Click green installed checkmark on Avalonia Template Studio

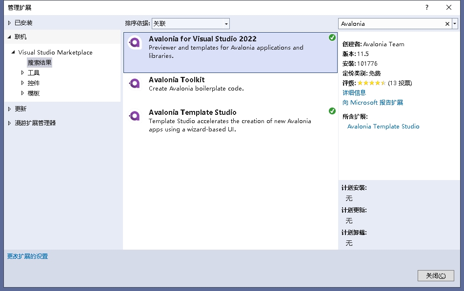332,111
